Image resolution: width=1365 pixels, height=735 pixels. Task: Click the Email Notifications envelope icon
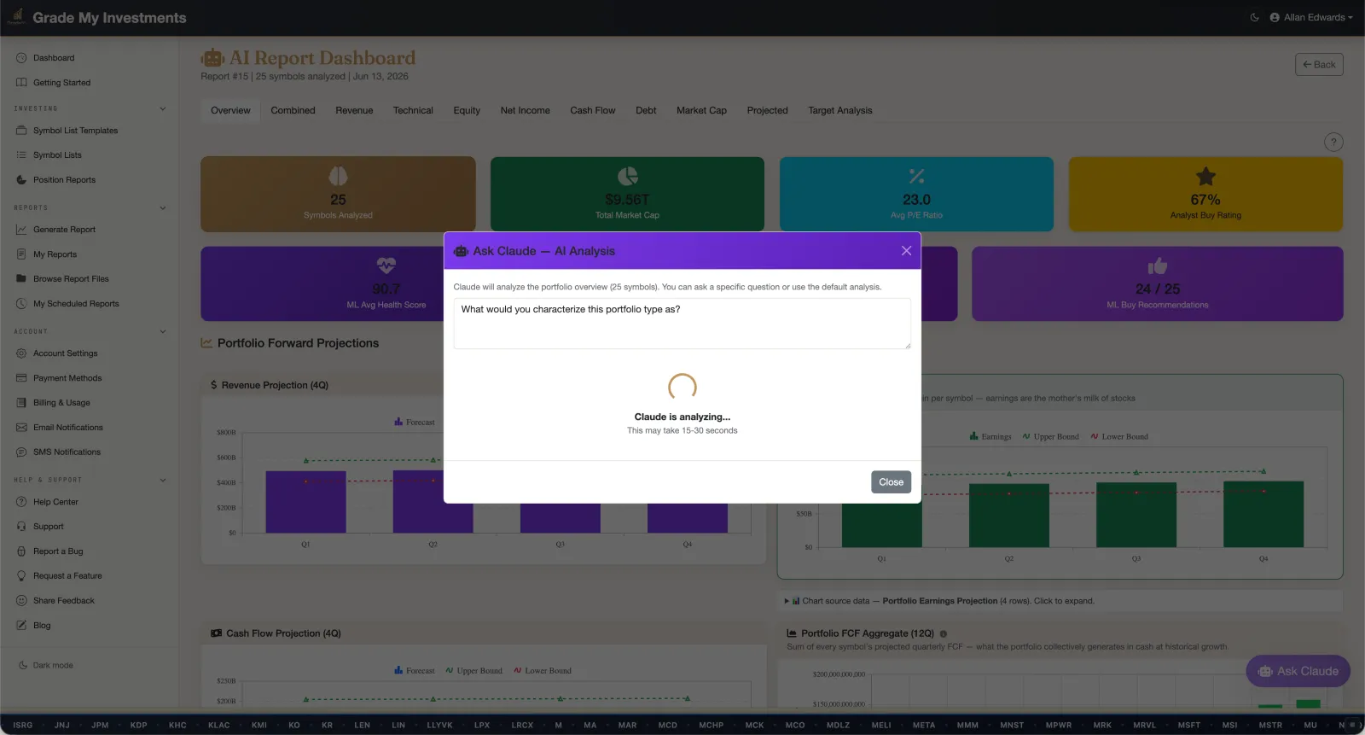21,428
